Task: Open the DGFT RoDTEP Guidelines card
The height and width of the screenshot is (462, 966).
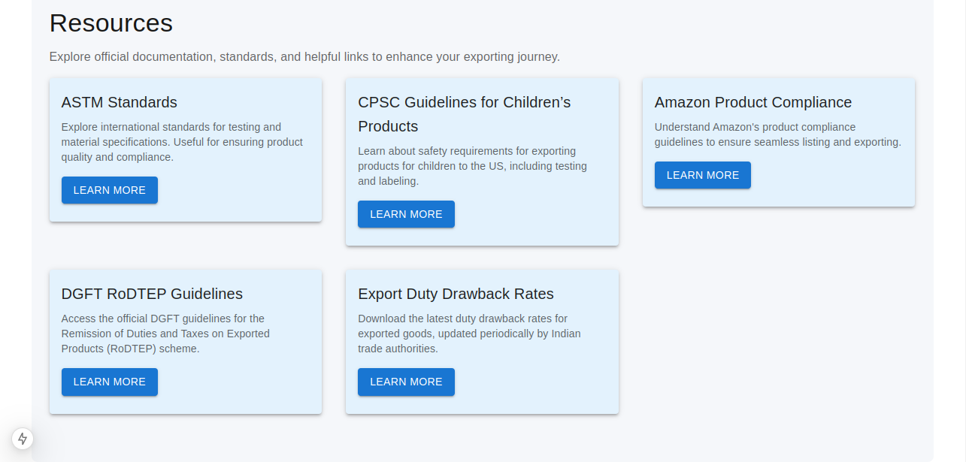Action: pyautogui.click(x=185, y=341)
